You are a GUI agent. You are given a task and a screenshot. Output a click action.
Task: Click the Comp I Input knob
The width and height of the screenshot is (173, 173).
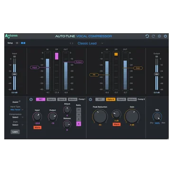coord(37,117)
